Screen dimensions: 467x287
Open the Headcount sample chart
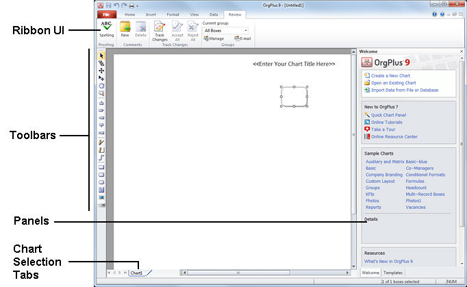coord(416,188)
